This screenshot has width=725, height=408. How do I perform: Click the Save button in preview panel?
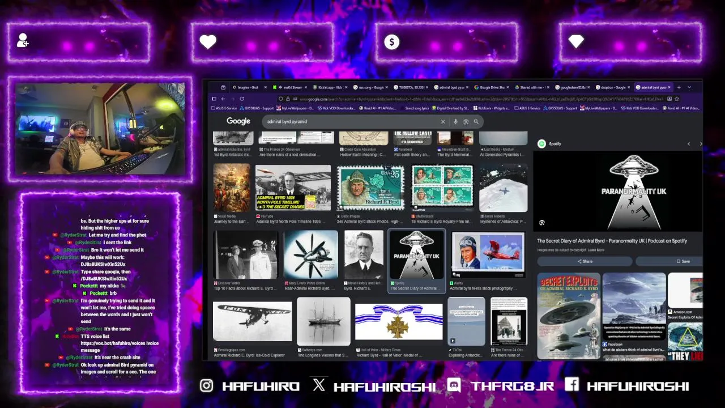coord(669,261)
